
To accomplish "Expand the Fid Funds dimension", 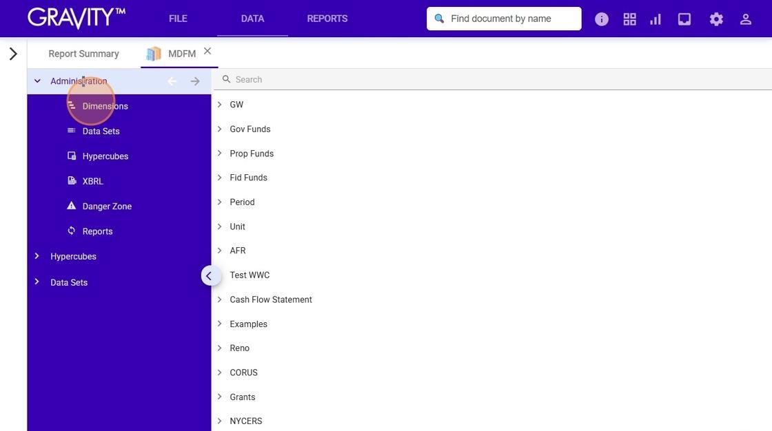I will click(220, 178).
